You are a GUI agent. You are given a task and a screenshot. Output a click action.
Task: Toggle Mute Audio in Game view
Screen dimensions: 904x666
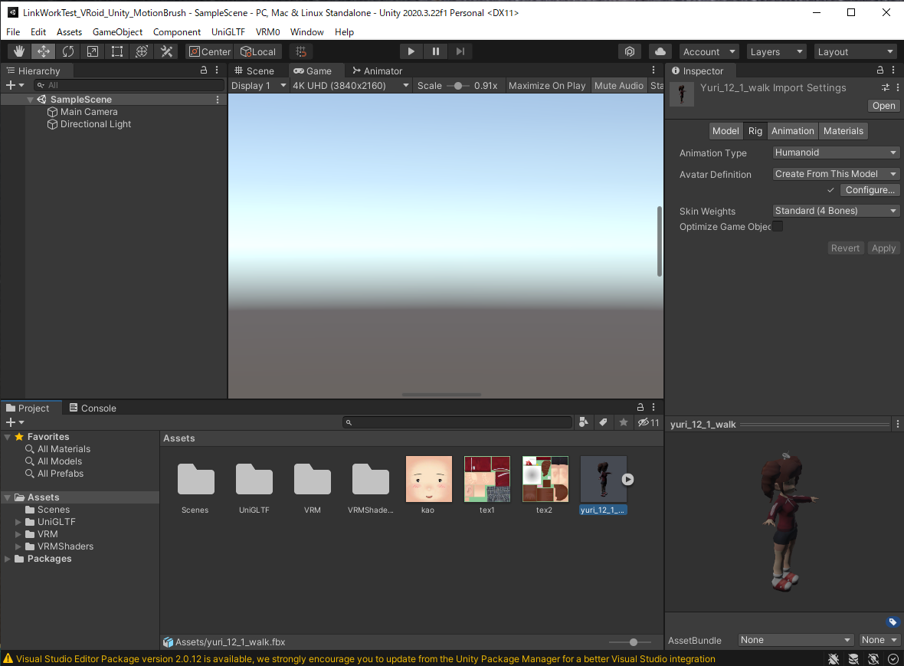click(x=618, y=86)
